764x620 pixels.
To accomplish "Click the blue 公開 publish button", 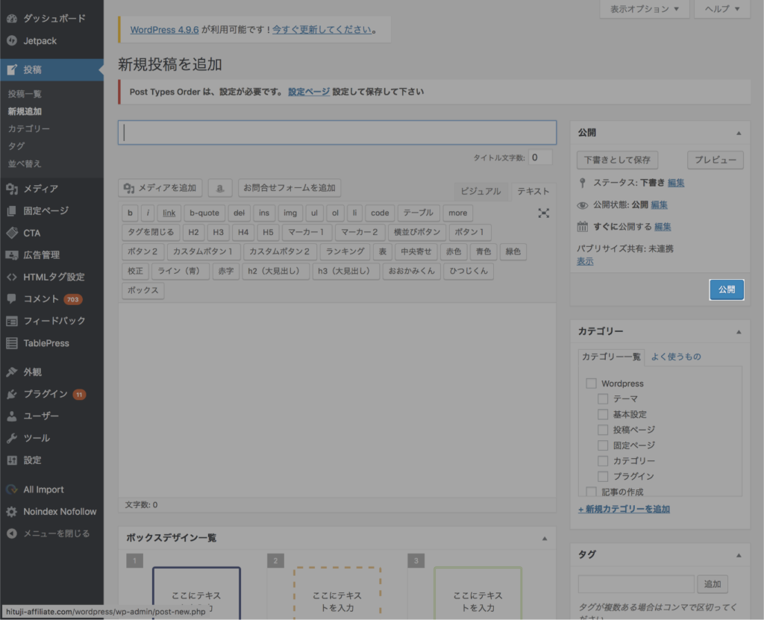I will pyautogui.click(x=727, y=289).
